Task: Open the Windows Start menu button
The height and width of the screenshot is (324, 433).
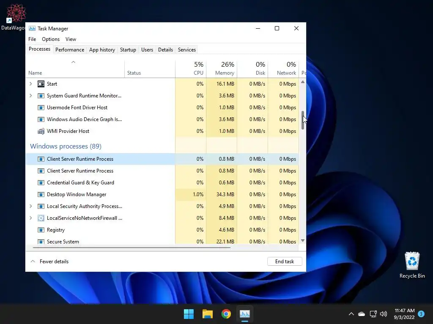Action: (x=189, y=314)
